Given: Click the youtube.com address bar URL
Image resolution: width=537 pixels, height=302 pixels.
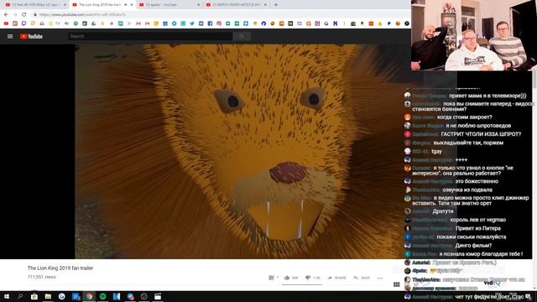Looking at the screenshot, I should 82,15.
